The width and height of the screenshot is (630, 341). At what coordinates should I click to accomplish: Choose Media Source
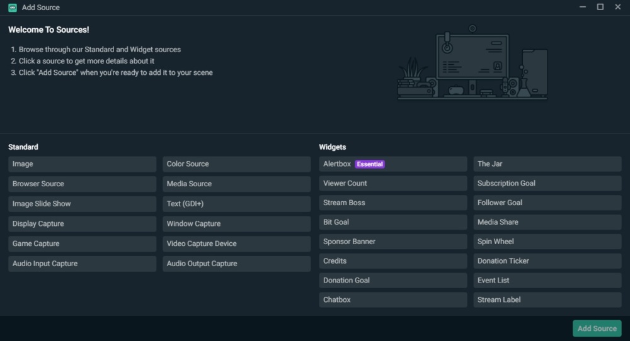236,184
